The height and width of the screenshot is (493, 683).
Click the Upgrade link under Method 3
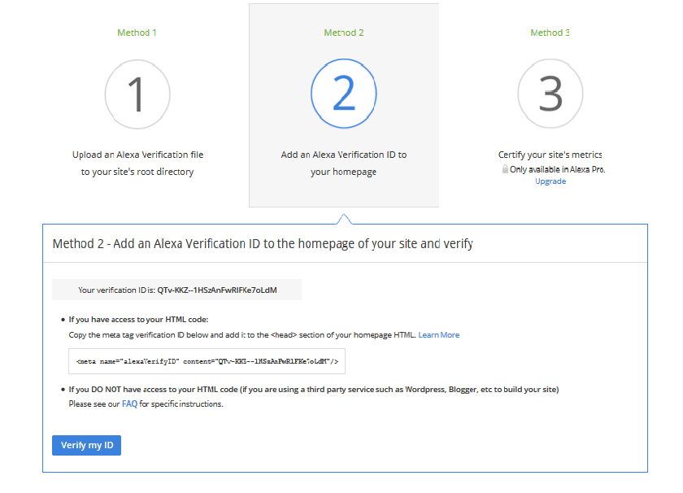point(550,181)
